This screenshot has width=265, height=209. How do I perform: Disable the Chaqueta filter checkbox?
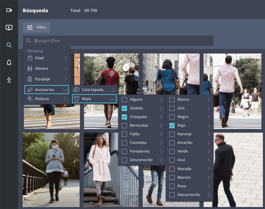[x=124, y=117]
